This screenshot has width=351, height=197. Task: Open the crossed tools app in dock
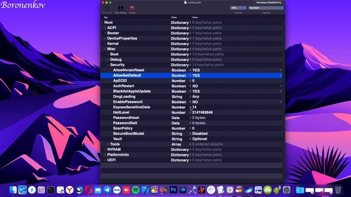193,190
